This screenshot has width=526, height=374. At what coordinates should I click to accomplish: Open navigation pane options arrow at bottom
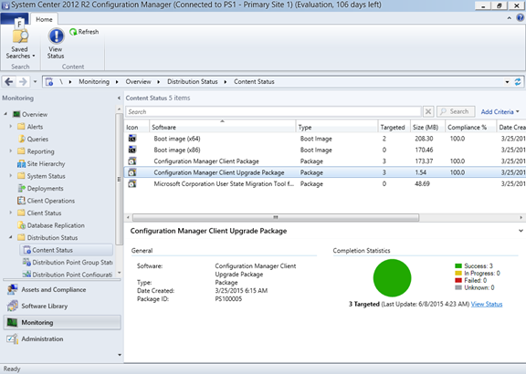coord(120,355)
